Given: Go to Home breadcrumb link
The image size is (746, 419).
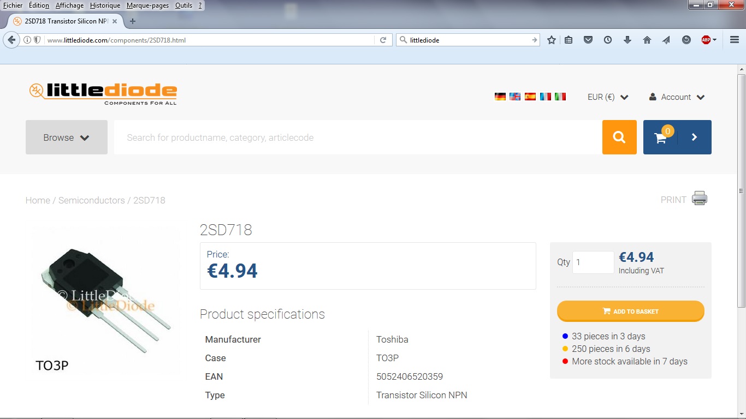Looking at the screenshot, I should coord(38,200).
